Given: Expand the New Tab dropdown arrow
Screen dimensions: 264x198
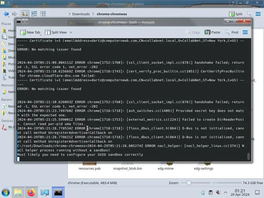Looking at the screenshot, I should pos(41,35).
